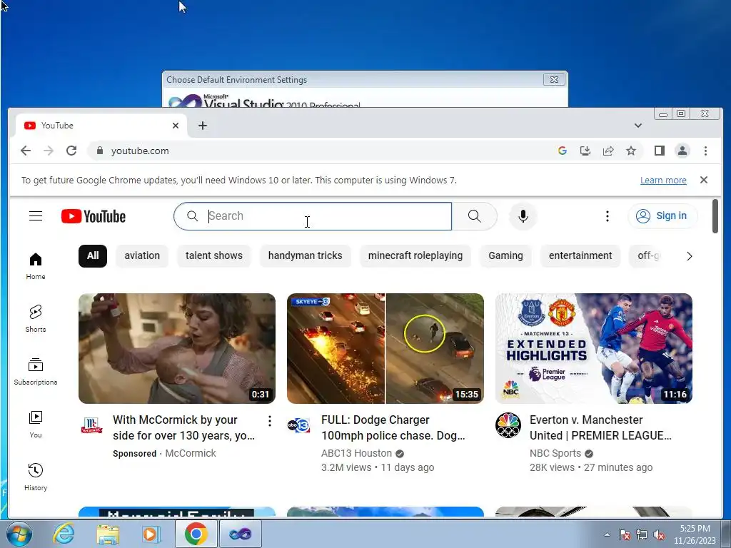The image size is (731, 548).
Task: Dismiss the Chrome update notice
Action: click(x=703, y=180)
